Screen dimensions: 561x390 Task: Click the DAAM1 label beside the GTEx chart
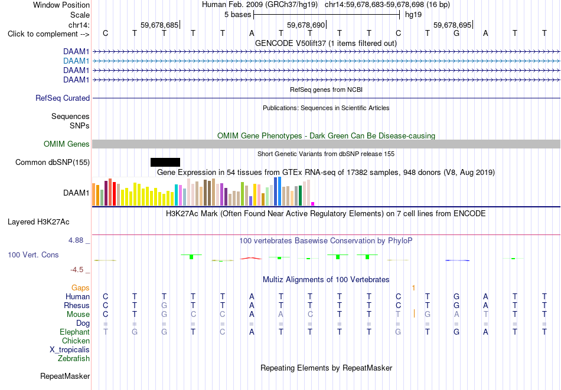coord(76,193)
